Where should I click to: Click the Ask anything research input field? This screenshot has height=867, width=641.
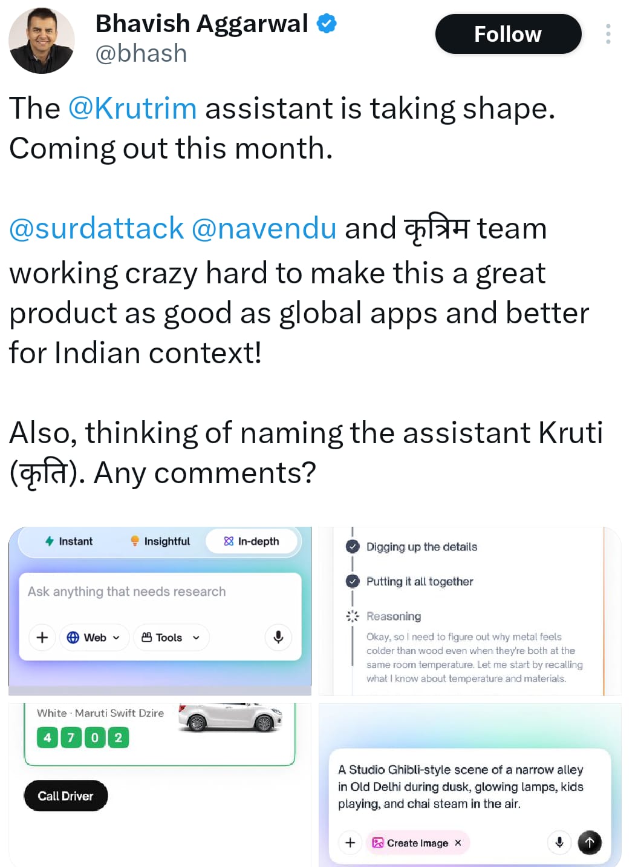point(160,592)
